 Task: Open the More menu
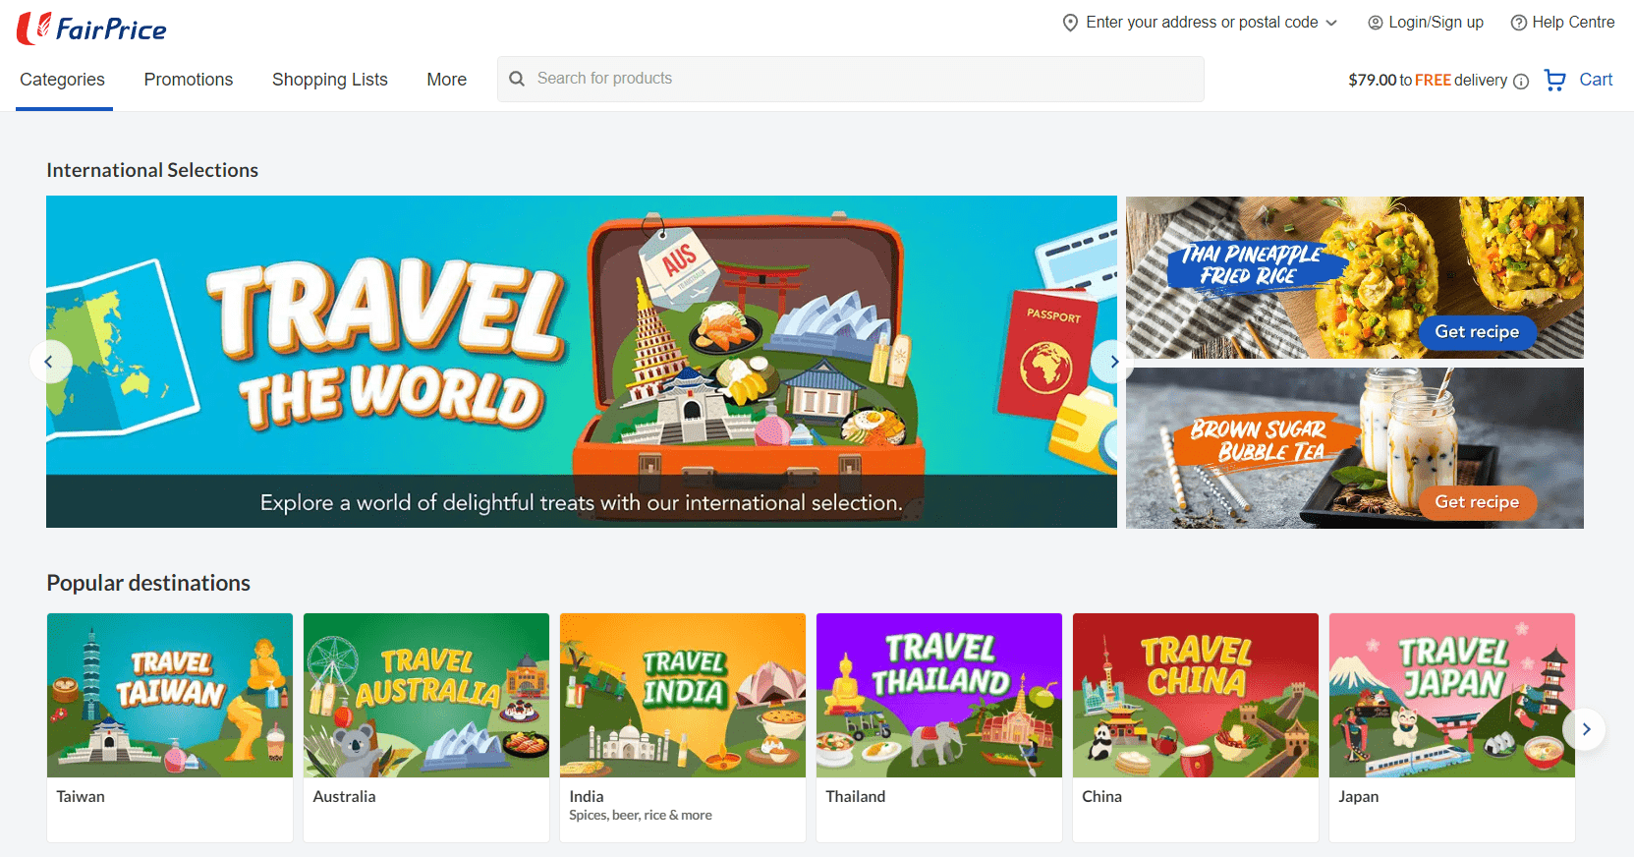(x=446, y=80)
